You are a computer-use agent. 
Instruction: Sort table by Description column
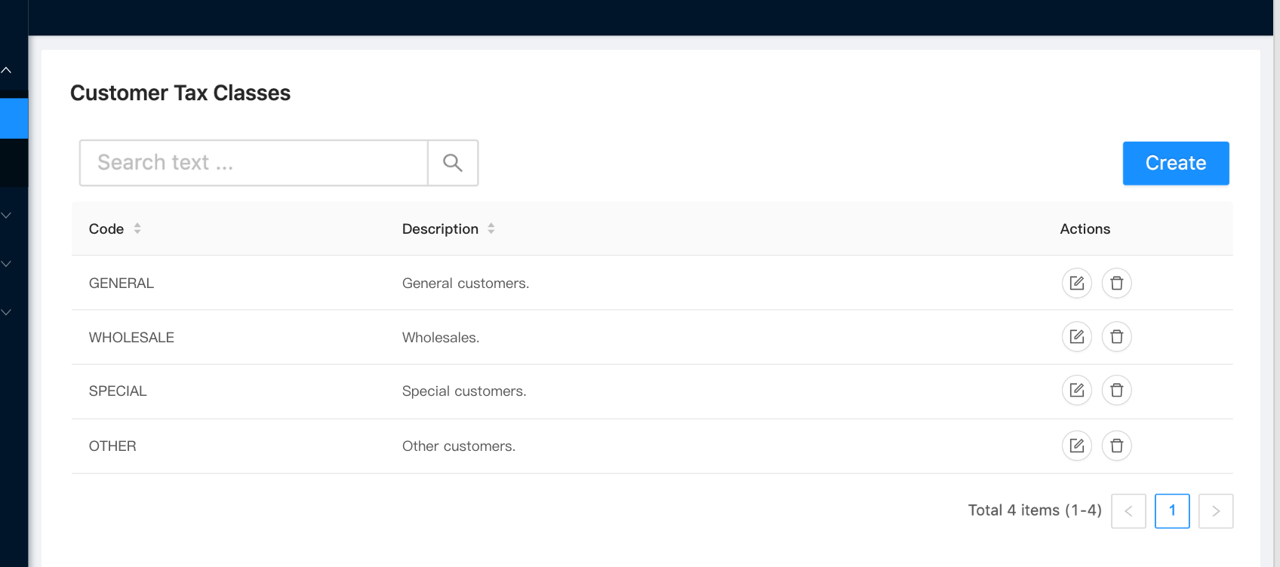pos(491,228)
